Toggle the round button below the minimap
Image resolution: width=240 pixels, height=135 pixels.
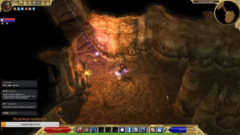click(237, 25)
